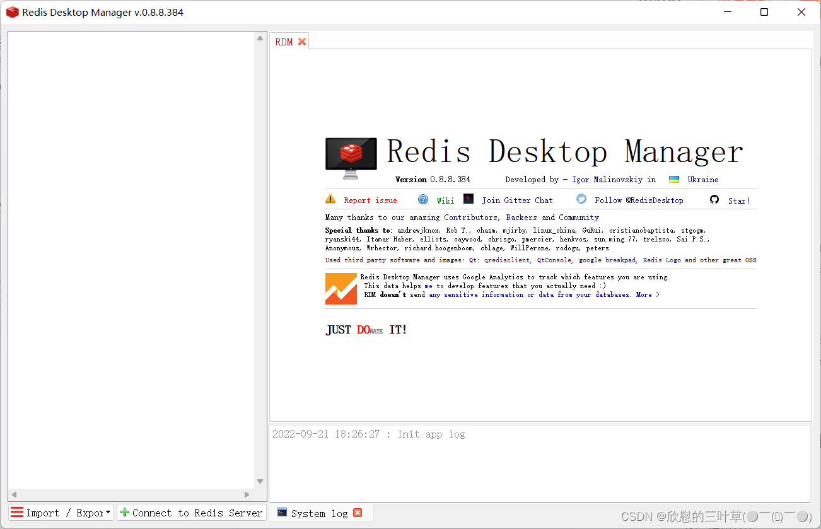This screenshot has width=821, height=529.
Task: Open the Contributors link
Action: click(x=471, y=218)
